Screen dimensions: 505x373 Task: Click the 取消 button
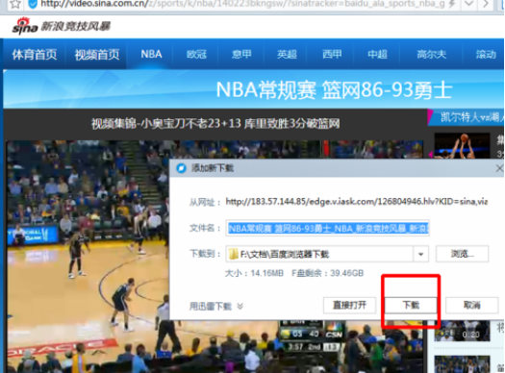[x=472, y=305]
